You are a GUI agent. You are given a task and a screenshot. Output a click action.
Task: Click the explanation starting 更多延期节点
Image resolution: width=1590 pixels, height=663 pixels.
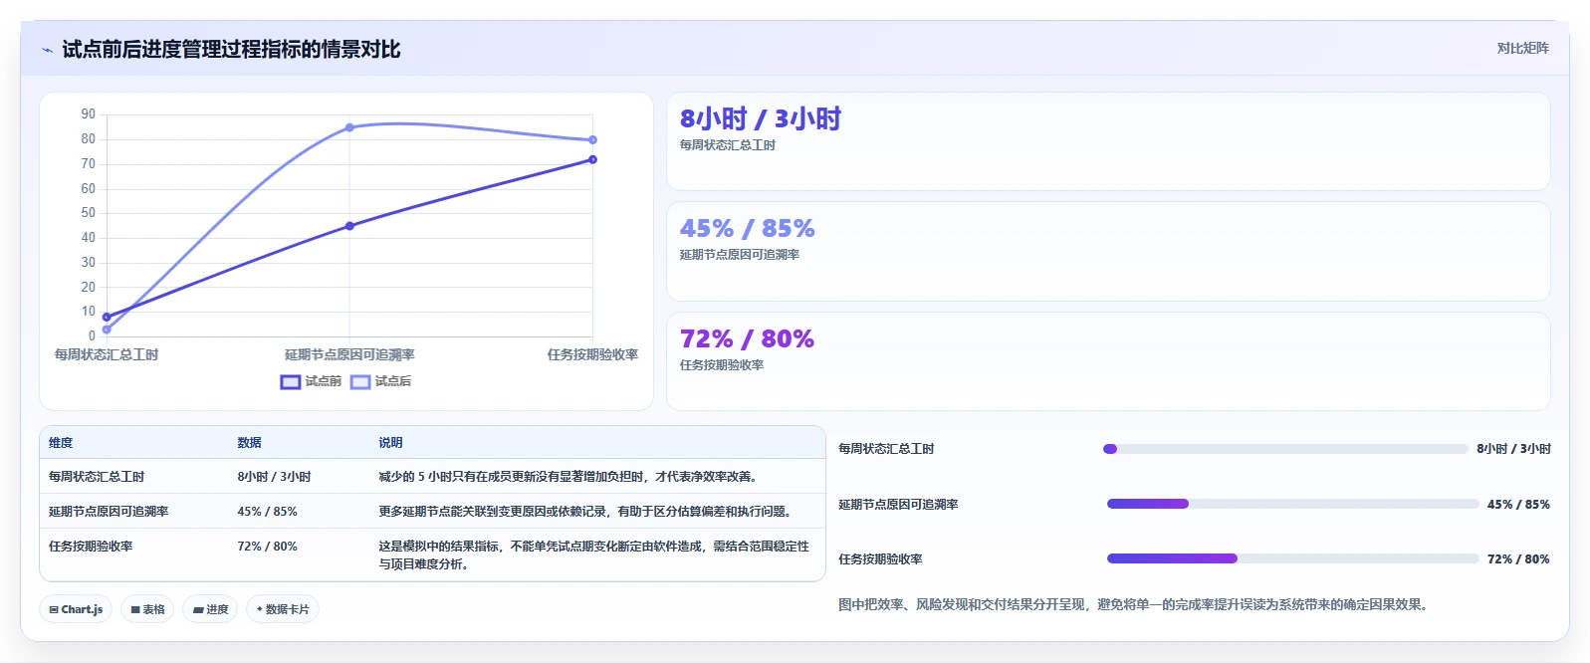(x=587, y=512)
